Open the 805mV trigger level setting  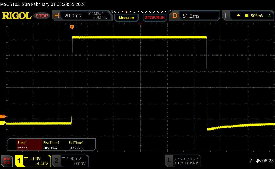(257, 16)
